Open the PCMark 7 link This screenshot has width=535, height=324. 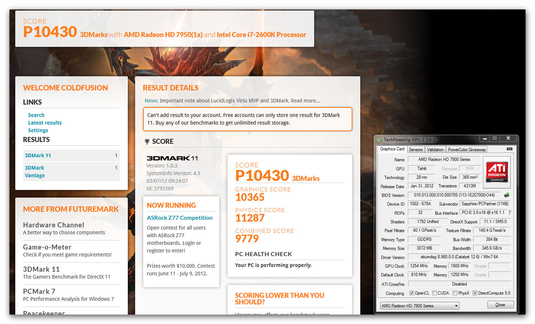click(x=39, y=291)
